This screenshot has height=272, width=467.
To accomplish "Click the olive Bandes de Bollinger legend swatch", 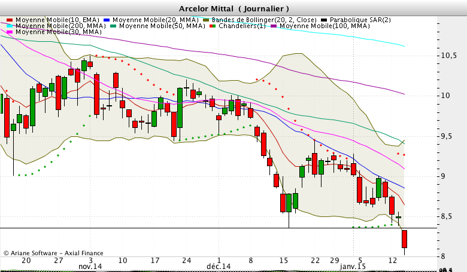I will tap(206, 20).
